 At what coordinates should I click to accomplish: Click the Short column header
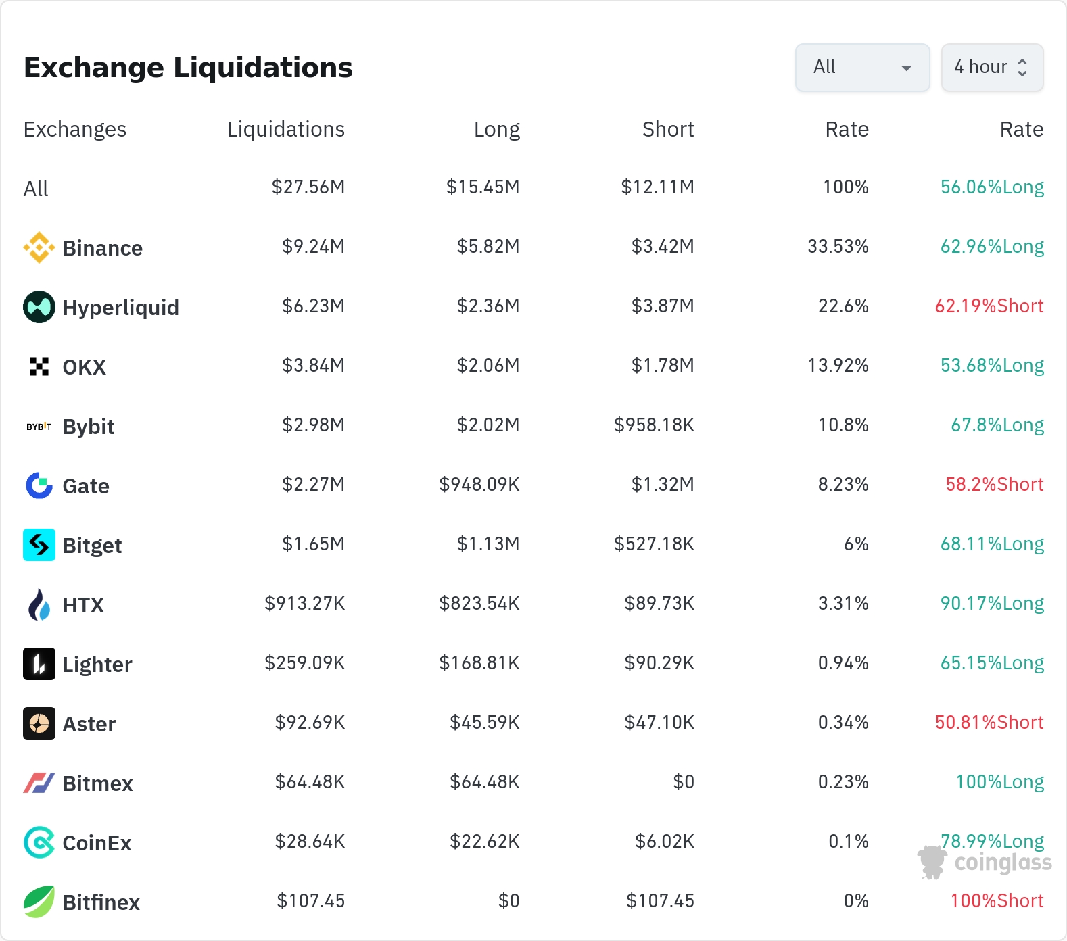667,129
